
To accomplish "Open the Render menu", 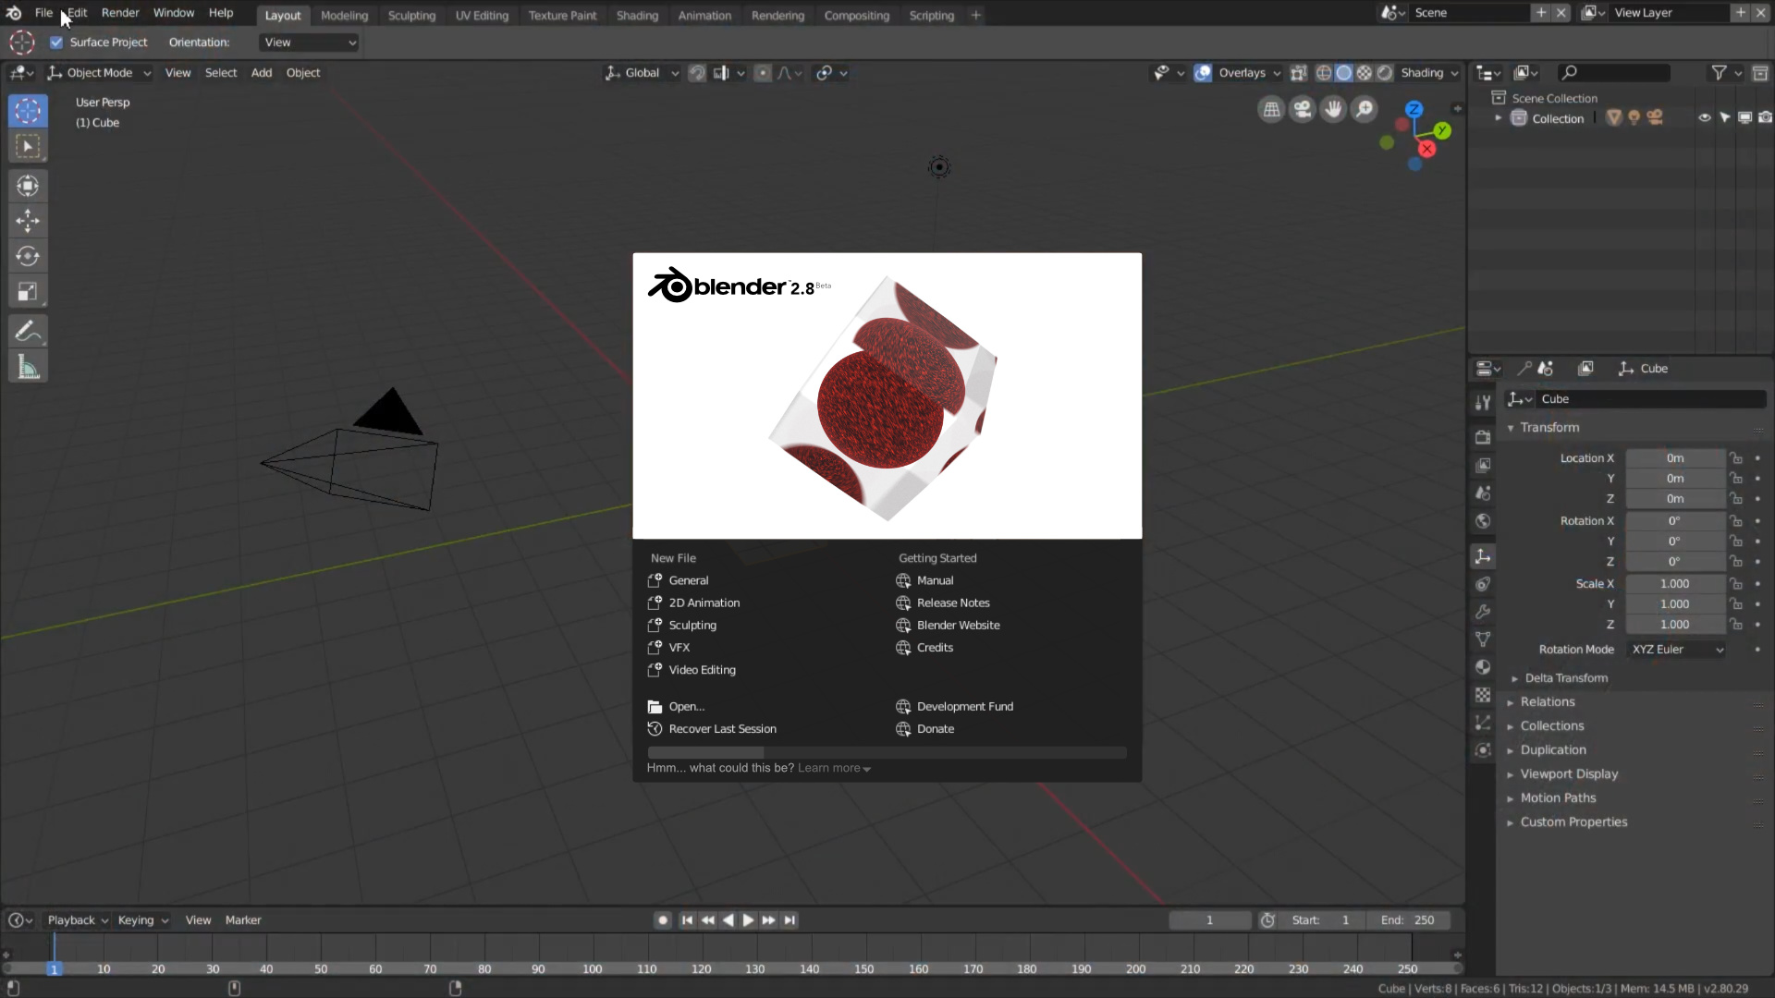I will (120, 13).
